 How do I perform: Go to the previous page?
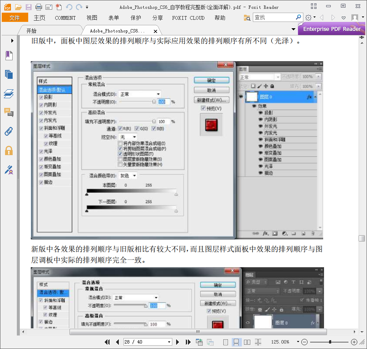click(118, 342)
